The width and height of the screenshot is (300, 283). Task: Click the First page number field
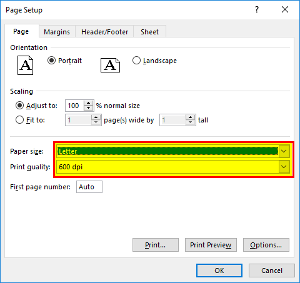click(89, 187)
